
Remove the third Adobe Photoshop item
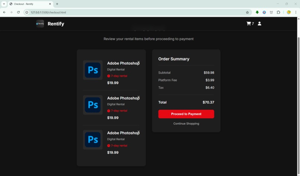click(x=138, y=131)
